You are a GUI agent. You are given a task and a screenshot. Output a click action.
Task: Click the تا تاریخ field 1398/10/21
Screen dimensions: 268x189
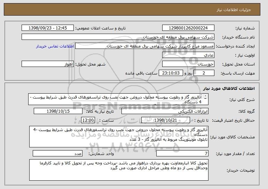(x=166, y=120)
